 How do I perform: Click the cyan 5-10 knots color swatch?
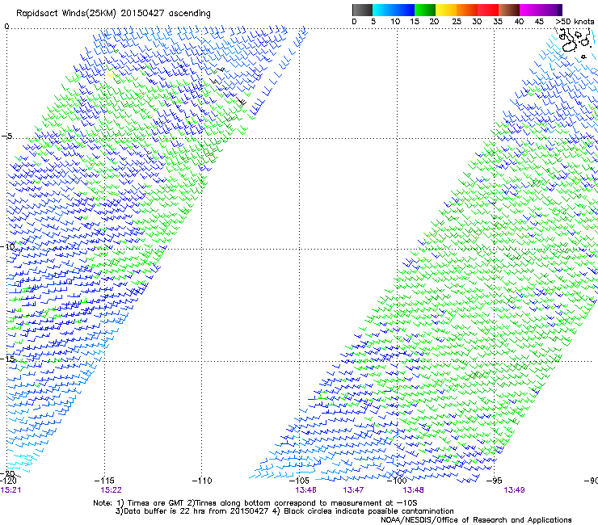pos(383,10)
